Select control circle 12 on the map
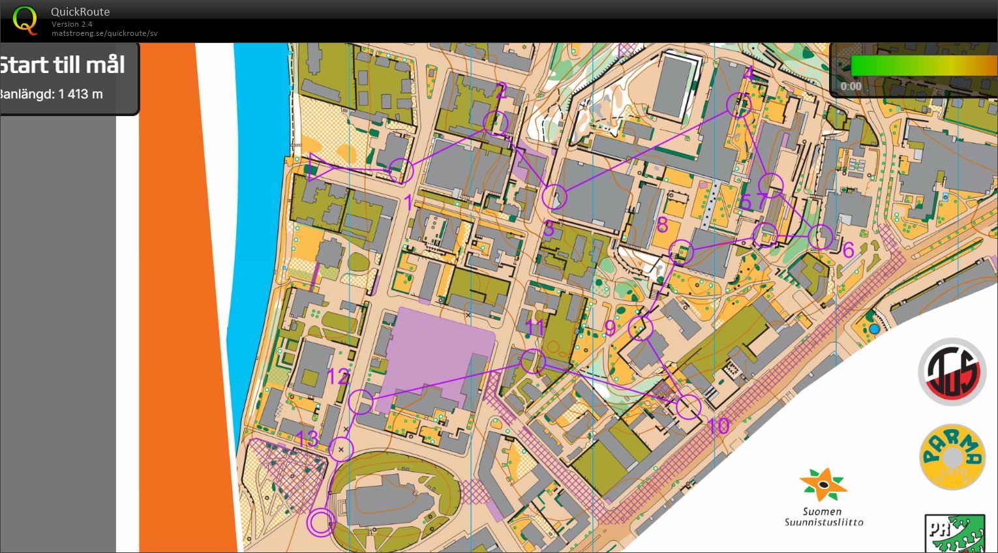The image size is (998, 553). 361,402
